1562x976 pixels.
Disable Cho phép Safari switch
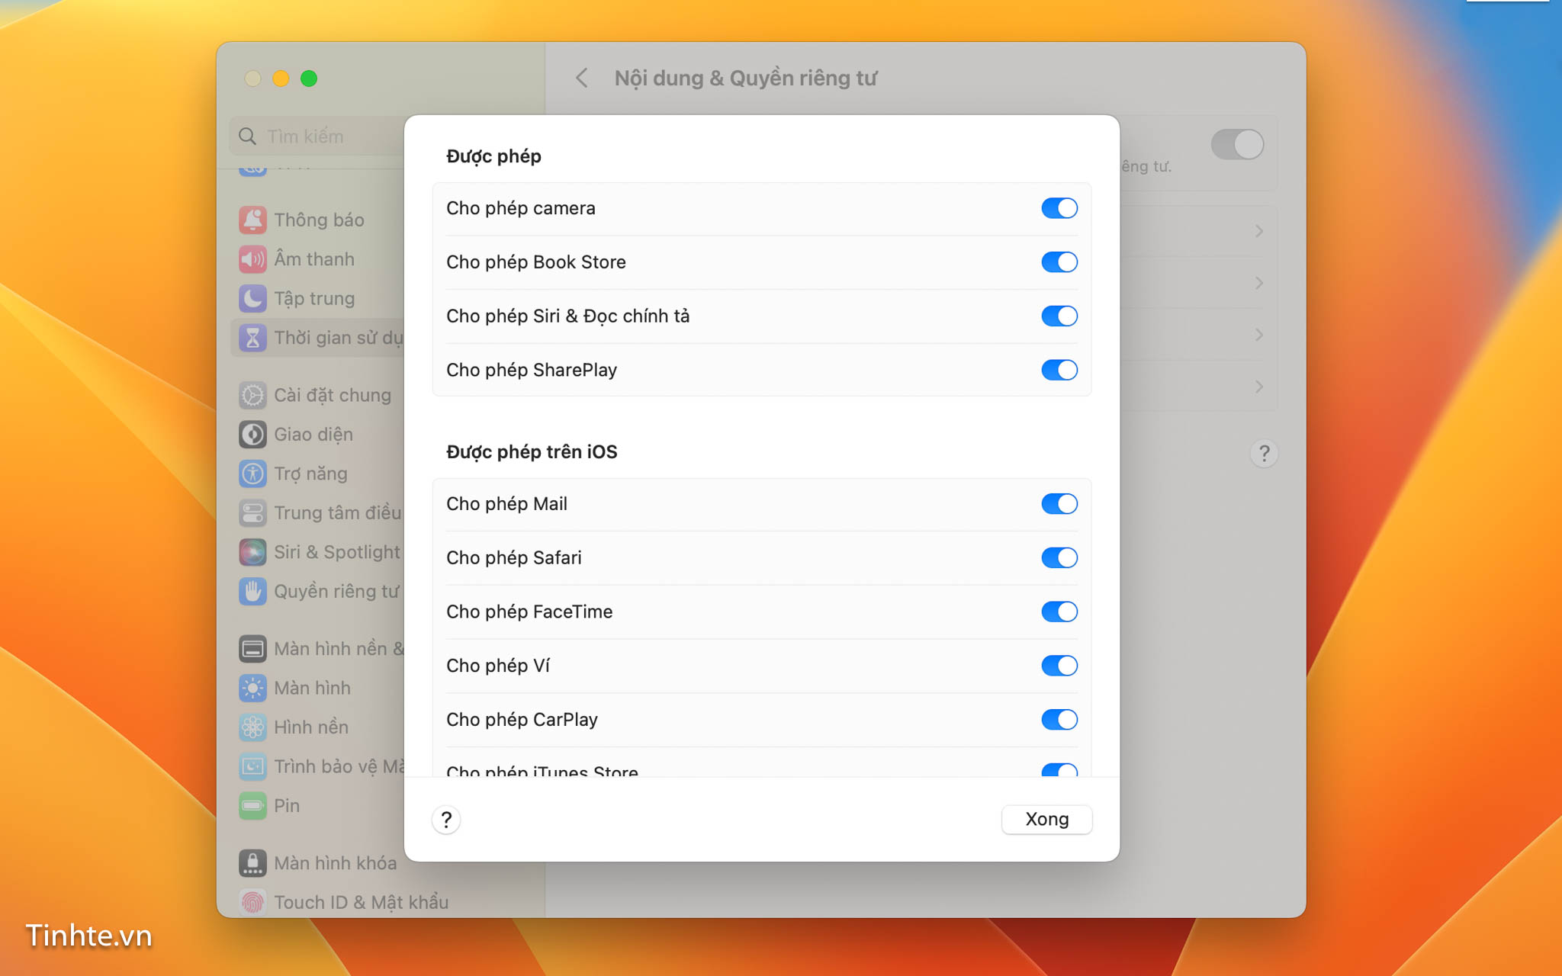pos(1059,558)
